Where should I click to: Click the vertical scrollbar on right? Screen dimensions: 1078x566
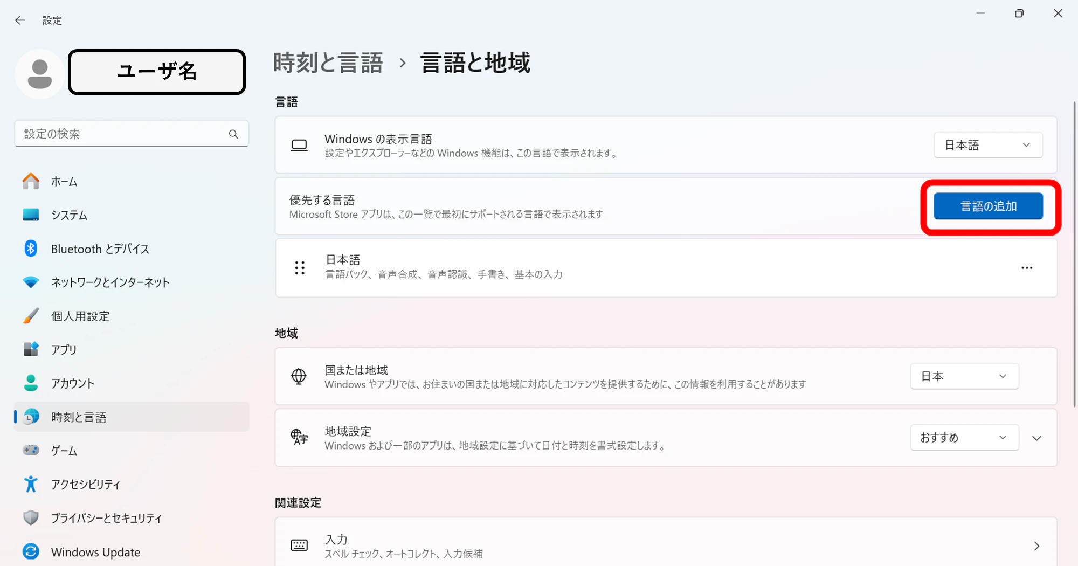[x=1074, y=253]
